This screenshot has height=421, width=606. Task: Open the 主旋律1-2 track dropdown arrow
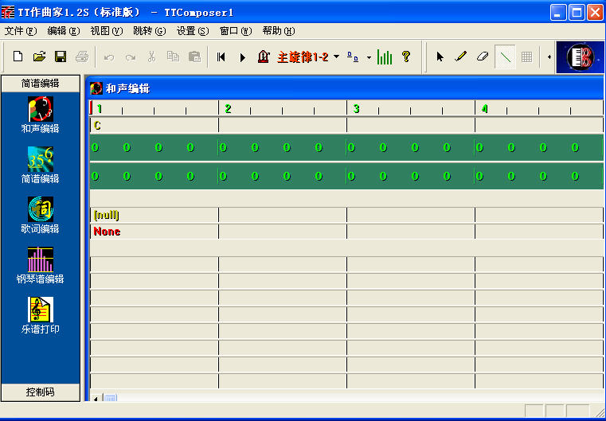(336, 57)
